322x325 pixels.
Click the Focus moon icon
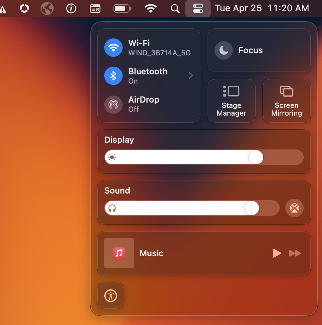pyautogui.click(x=224, y=50)
